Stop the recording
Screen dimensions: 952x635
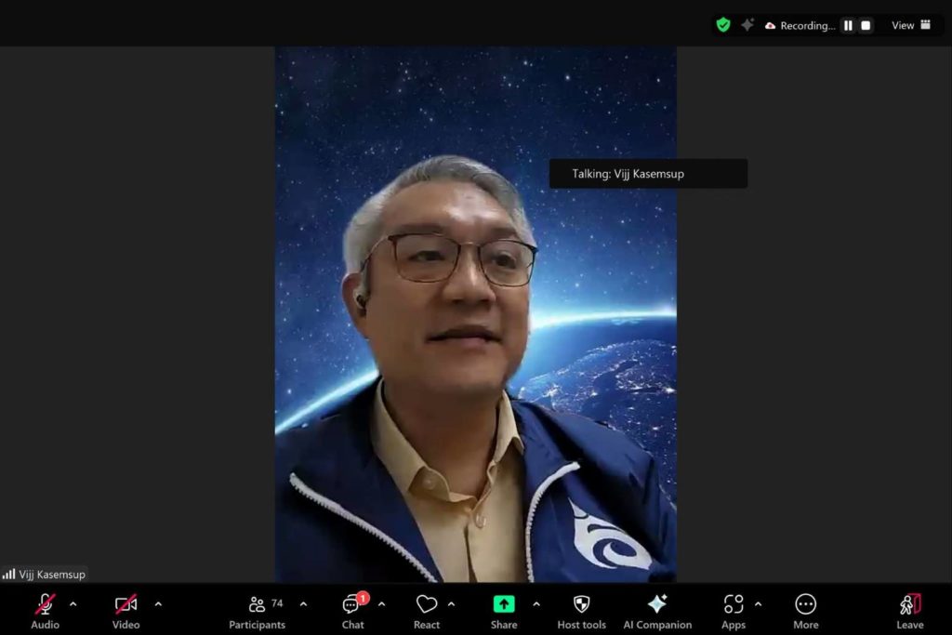point(866,25)
